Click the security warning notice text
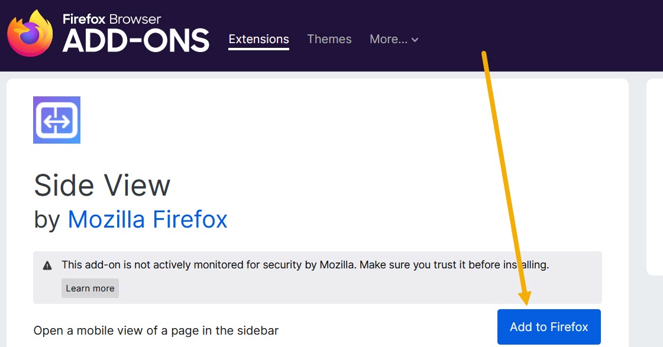663x347 pixels. click(296, 264)
